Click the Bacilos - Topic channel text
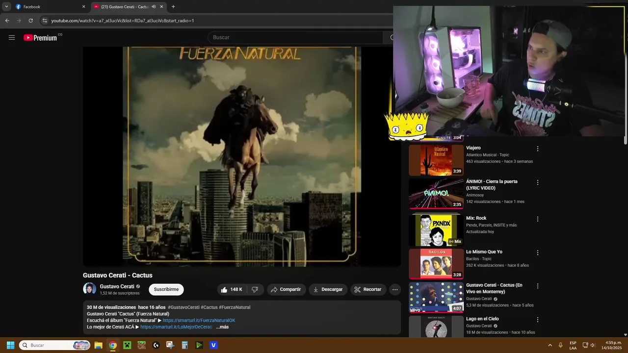 (x=479, y=259)
